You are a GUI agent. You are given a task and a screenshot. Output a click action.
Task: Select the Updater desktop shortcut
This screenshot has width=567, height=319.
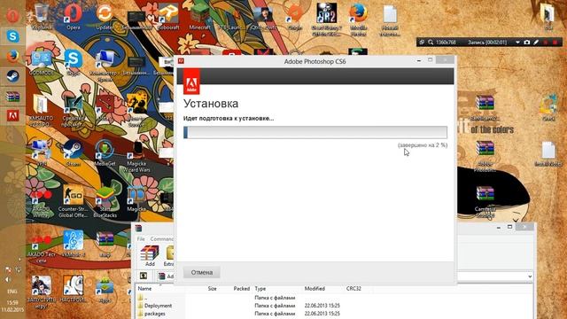tap(105, 17)
